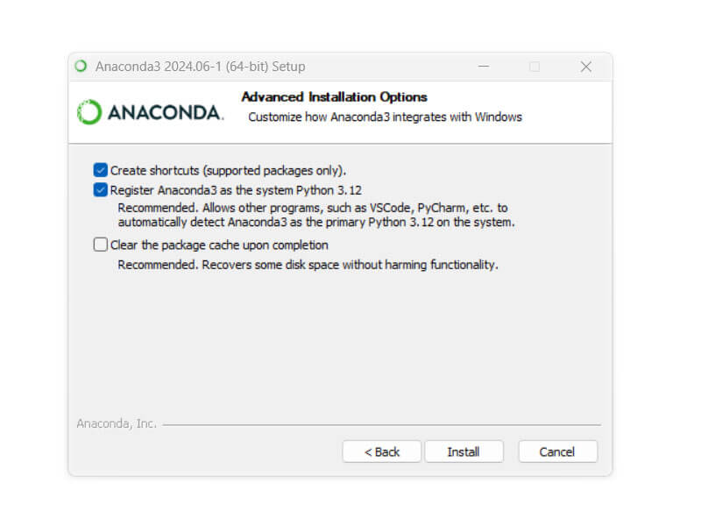Image resolution: width=701 pixels, height=526 pixels.
Task: Close the Anaconda3 Setup window
Action: tap(585, 67)
